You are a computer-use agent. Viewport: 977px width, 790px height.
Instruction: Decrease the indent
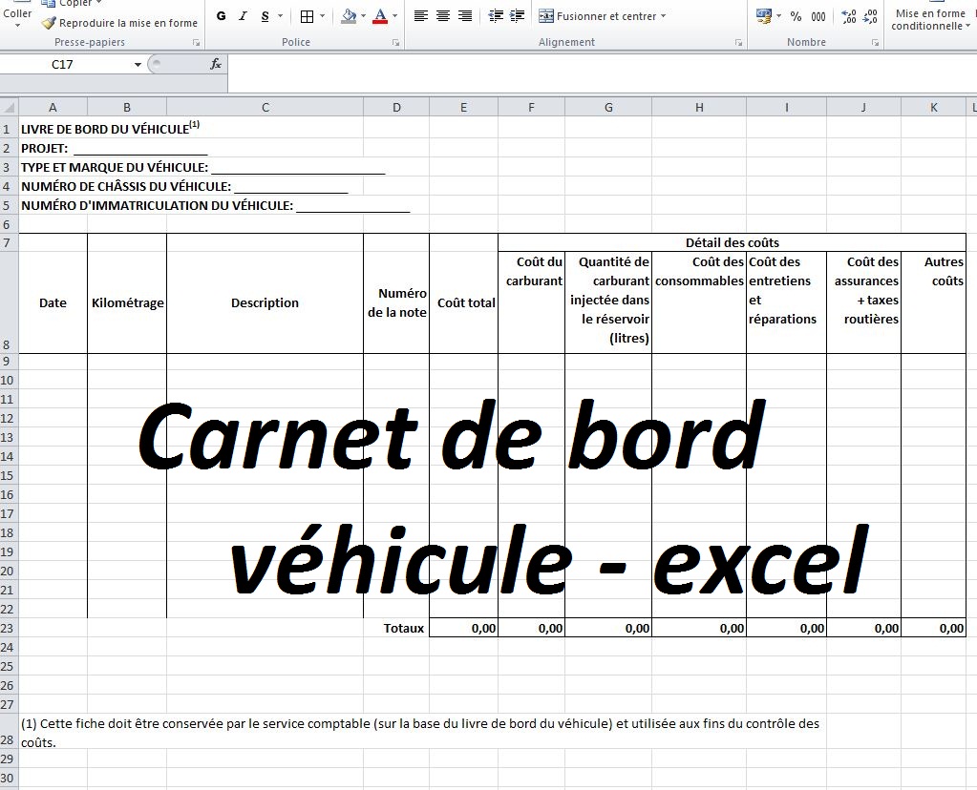pyautogui.click(x=496, y=16)
